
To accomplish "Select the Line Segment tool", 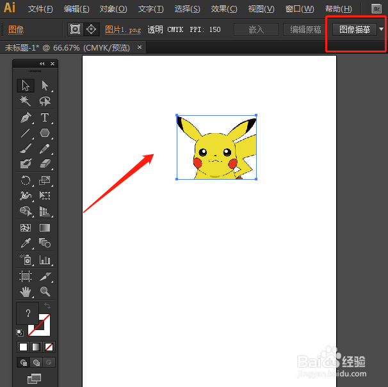I will pyautogui.click(x=26, y=133).
